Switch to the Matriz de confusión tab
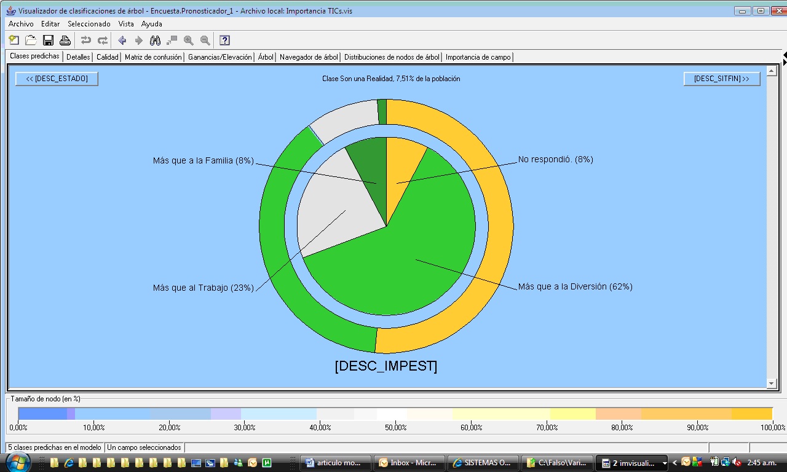This screenshot has height=472, width=787. pyautogui.click(x=153, y=57)
